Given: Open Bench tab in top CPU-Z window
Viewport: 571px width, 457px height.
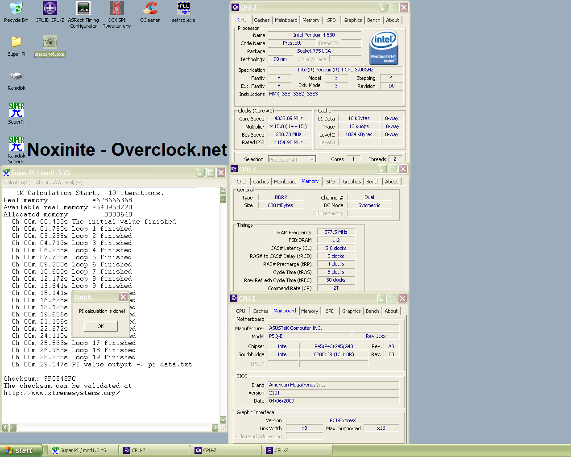Looking at the screenshot, I should (x=374, y=20).
